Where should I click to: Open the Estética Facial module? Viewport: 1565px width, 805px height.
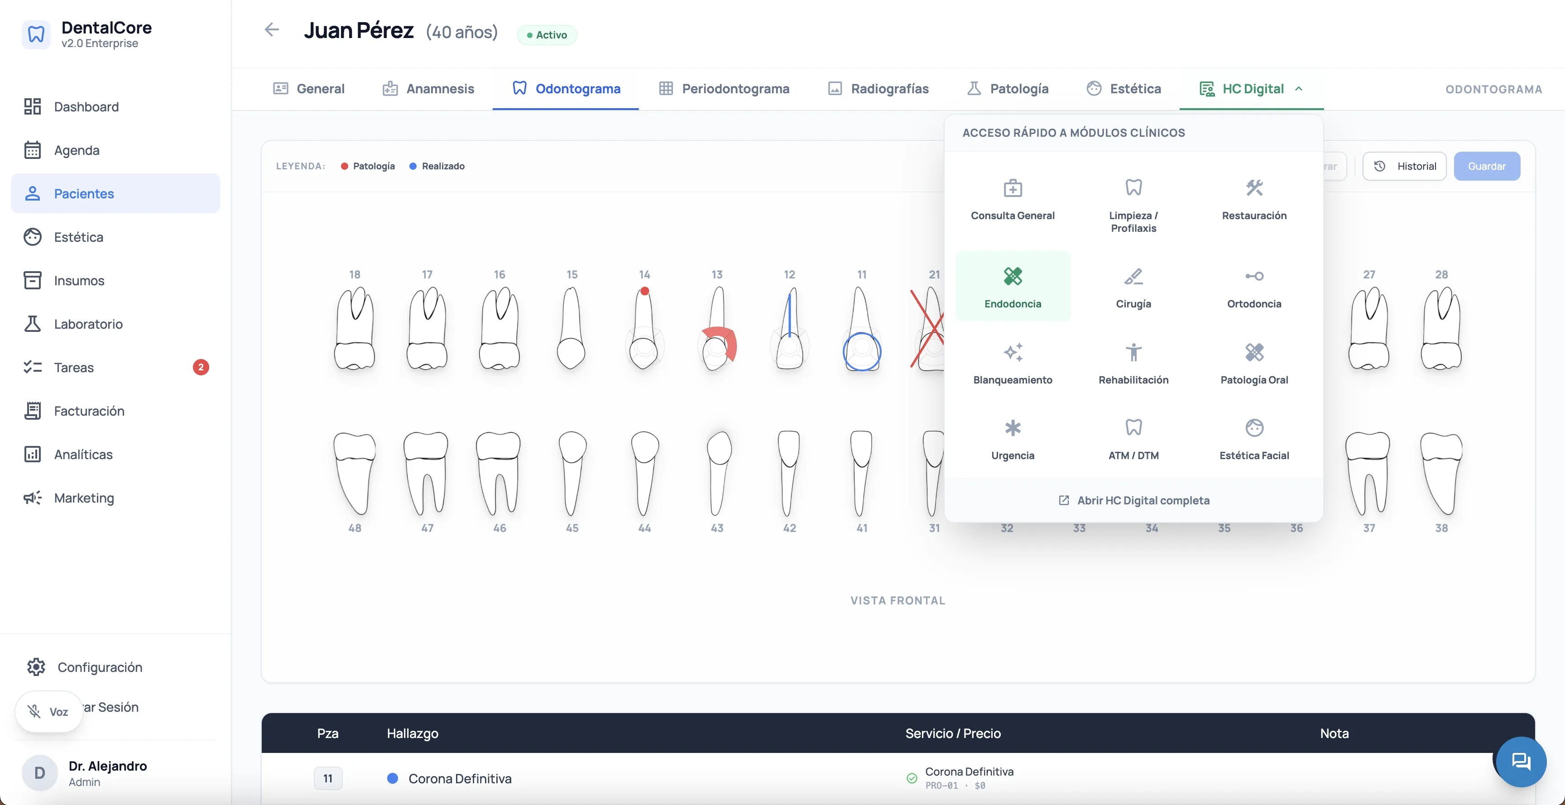[1254, 438]
